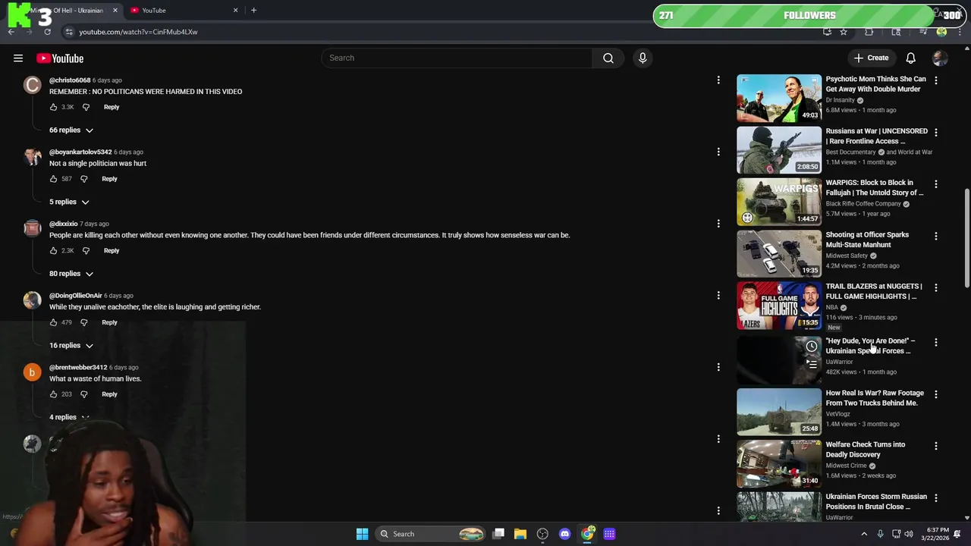Like the @christo6068 comment
The height and width of the screenshot is (546, 971).
click(x=53, y=107)
